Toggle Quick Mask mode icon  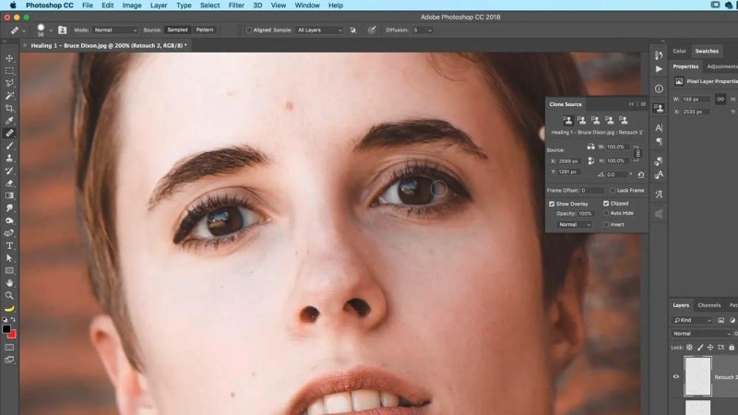[9, 348]
